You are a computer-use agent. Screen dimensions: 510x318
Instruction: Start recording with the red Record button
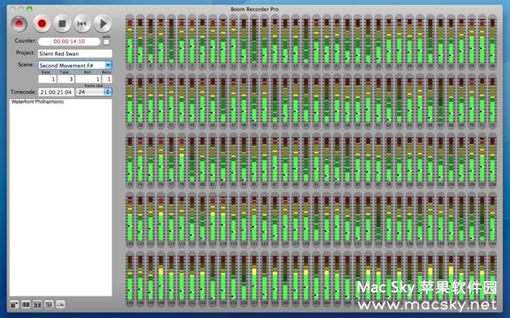coord(41,24)
